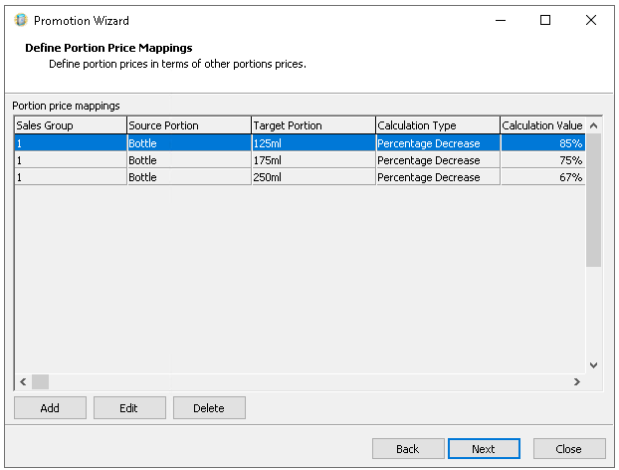
Task: Proceed by clicking Next
Action: click(484, 449)
